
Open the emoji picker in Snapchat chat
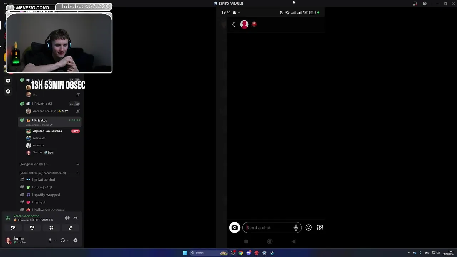(x=308, y=227)
